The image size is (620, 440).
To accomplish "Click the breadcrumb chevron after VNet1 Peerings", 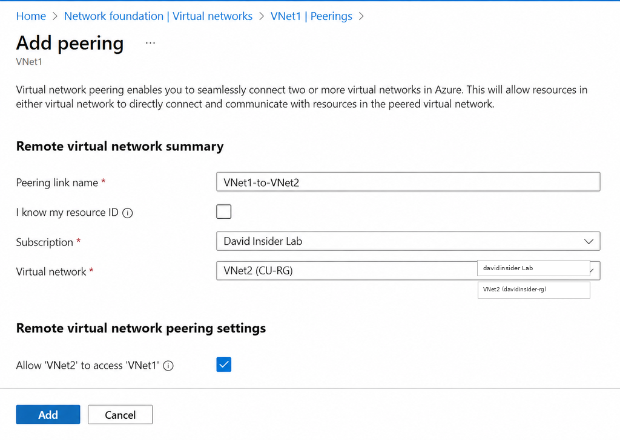I will pos(361,16).
